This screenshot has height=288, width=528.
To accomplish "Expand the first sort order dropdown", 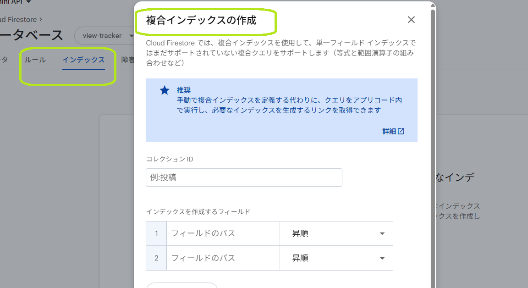I will tap(336, 233).
